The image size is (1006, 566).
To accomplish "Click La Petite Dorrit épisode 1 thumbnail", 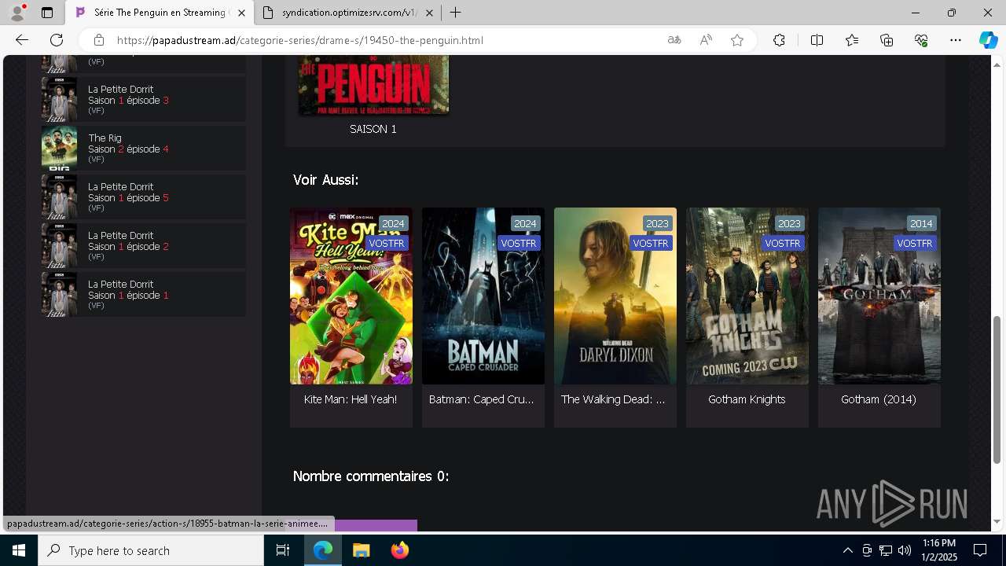I will coord(59,294).
